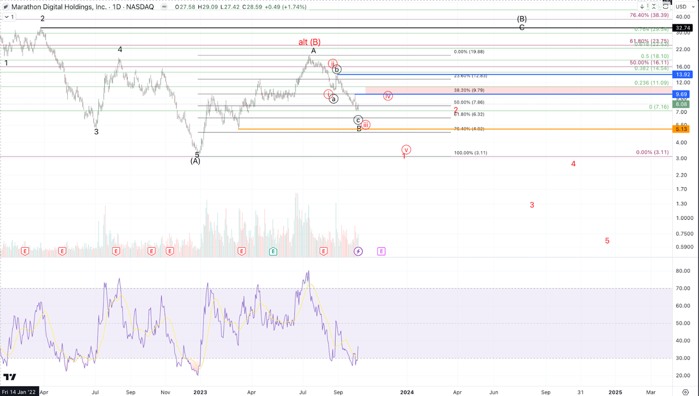
Task: Click the purple lightning bolt event icon
Action: 359,251
